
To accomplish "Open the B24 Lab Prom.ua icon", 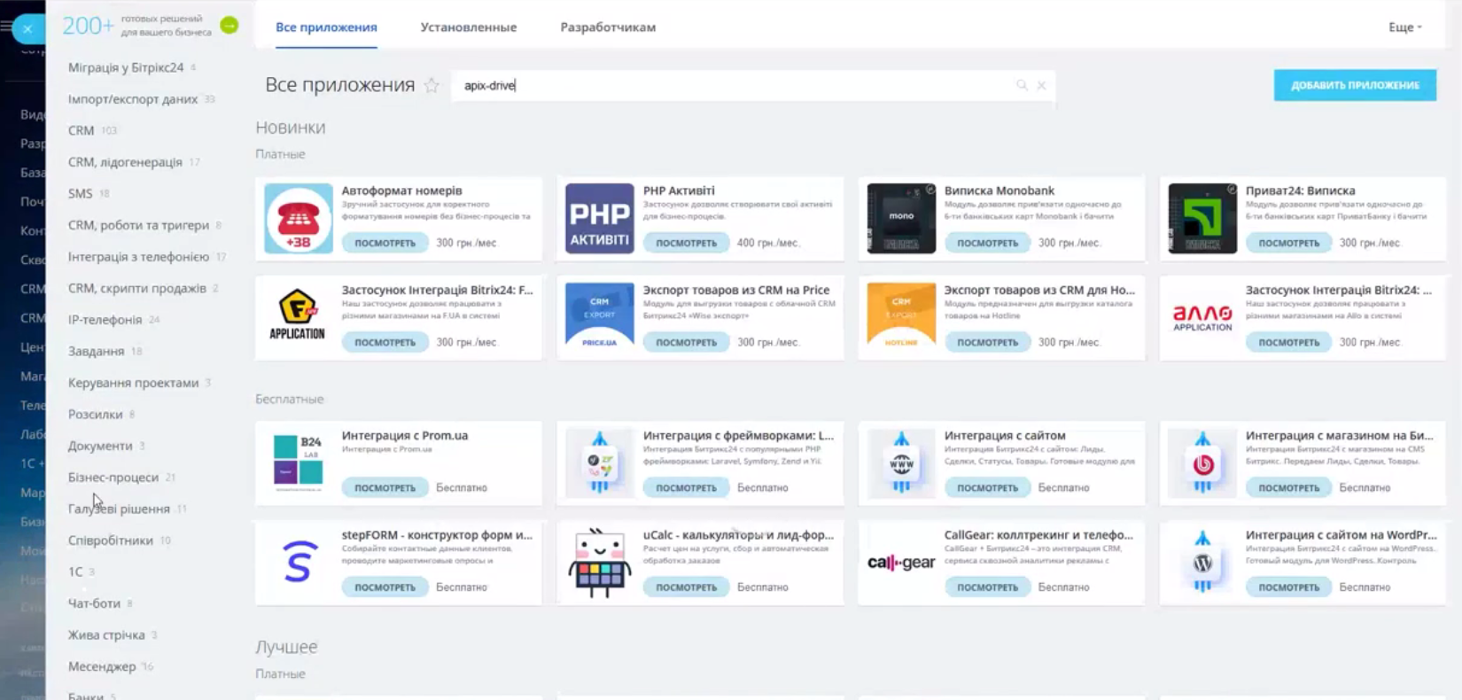I will (x=299, y=463).
